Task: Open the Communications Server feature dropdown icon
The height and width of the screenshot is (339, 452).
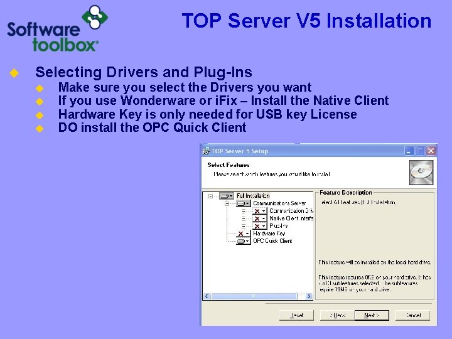Action: click(x=244, y=203)
